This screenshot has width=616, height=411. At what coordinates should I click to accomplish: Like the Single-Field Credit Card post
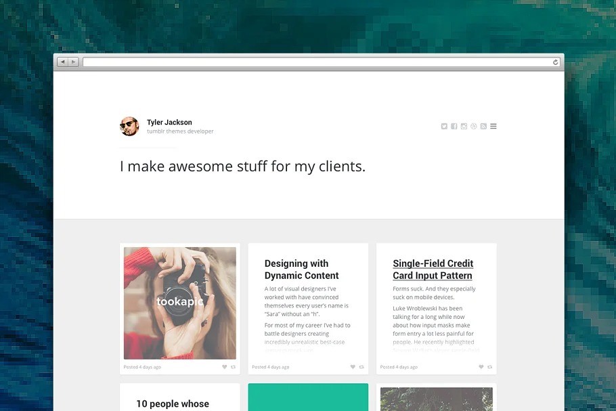pyautogui.click(x=481, y=367)
